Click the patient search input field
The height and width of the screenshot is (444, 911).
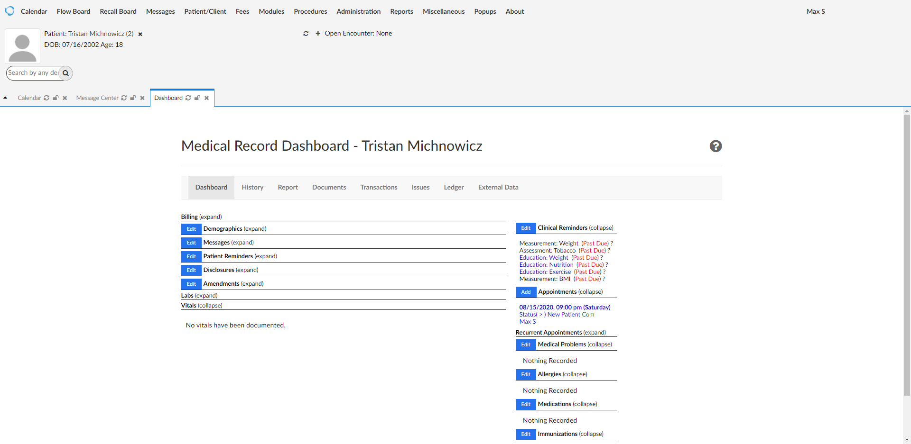pos(32,73)
